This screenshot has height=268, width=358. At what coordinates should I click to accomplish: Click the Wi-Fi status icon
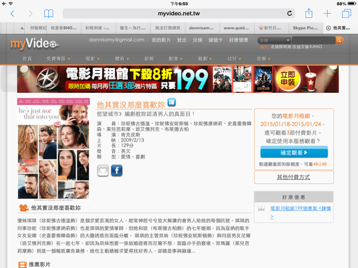[11, 4]
